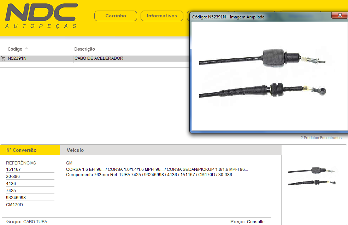Image resolution: width=348 pixels, height=225 pixels.
Task: Click the GM vehicle brand label
Action: (x=69, y=163)
